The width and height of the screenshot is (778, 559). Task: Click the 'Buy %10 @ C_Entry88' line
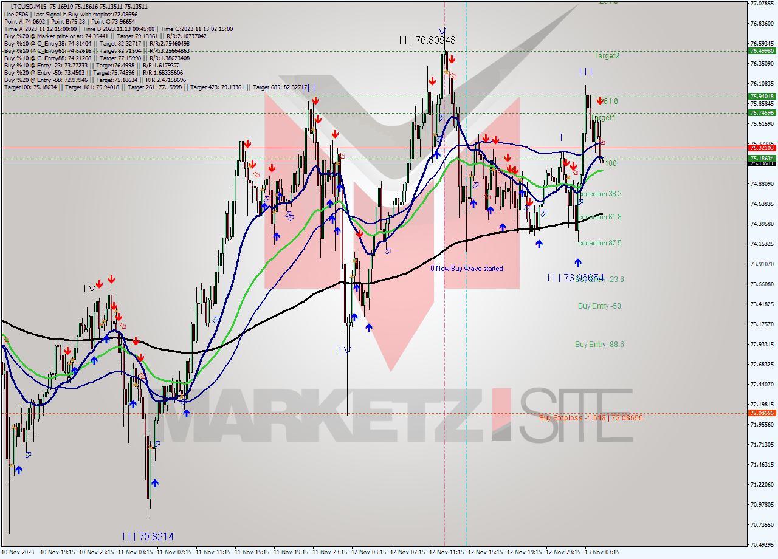(x=97, y=58)
